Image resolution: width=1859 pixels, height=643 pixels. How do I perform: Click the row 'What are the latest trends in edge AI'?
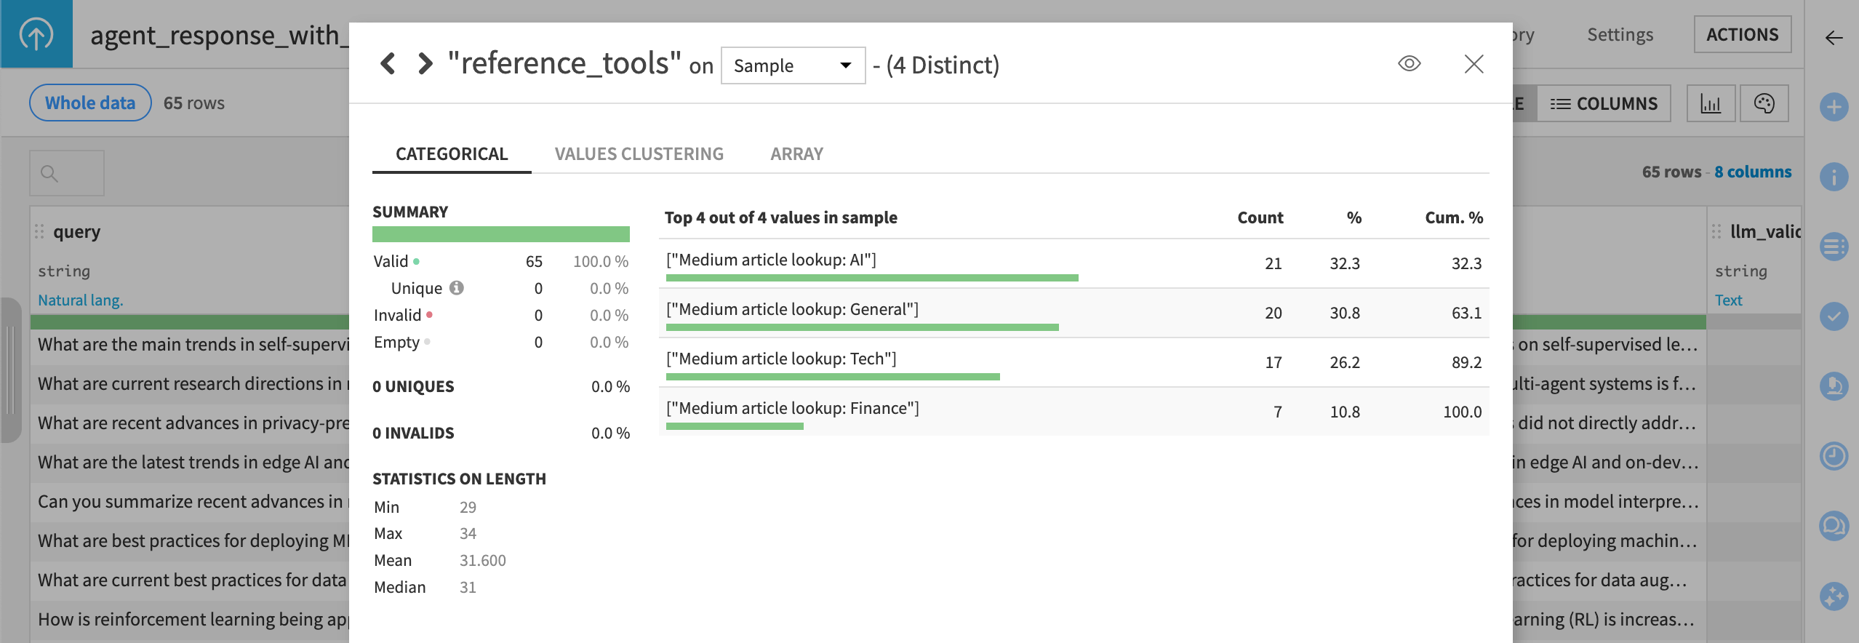tap(191, 463)
